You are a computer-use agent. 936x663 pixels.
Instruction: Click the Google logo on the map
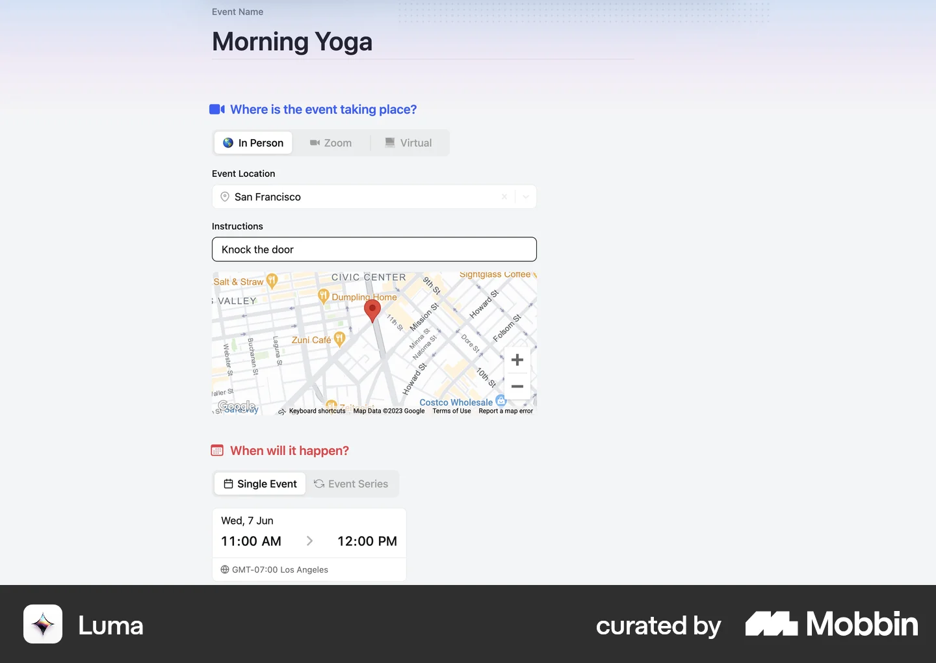click(x=237, y=406)
